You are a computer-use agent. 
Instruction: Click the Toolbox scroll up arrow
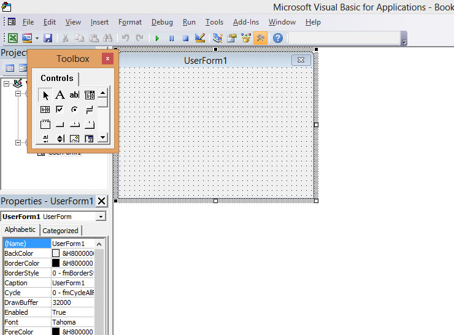[x=103, y=93]
